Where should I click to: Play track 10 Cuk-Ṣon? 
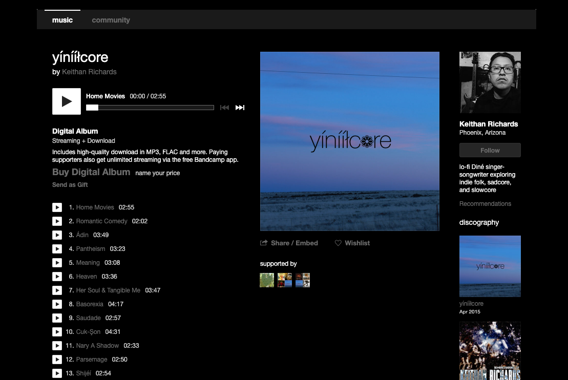(57, 332)
